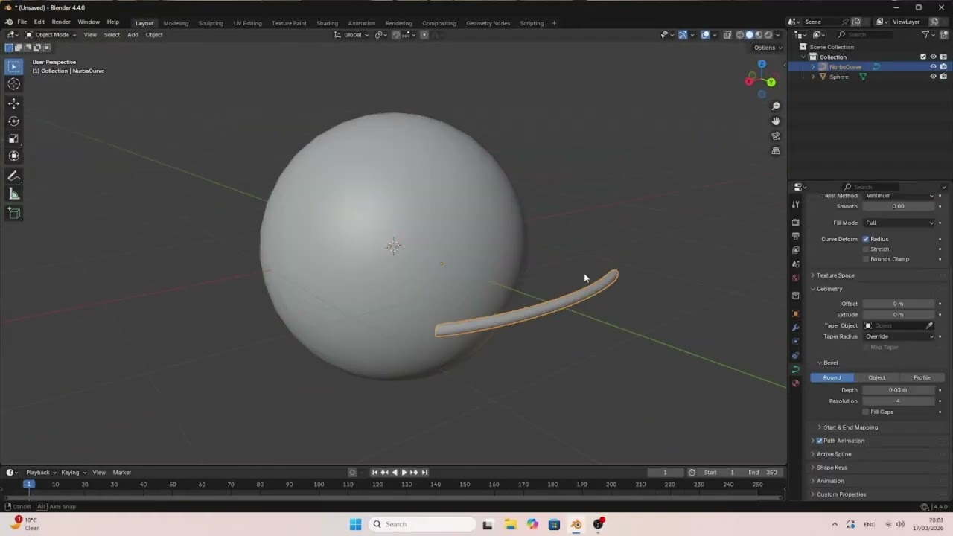Open the Render properties tab

[x=796, y=223]
